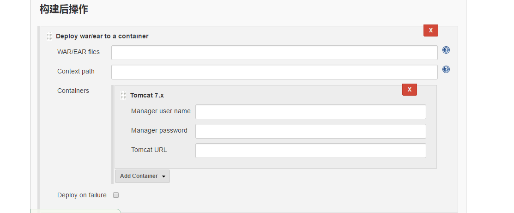This screenshot has width=514, height=213.
Task: Click the Deploy war/ear drag handle
Action: [x=50, y=36]
